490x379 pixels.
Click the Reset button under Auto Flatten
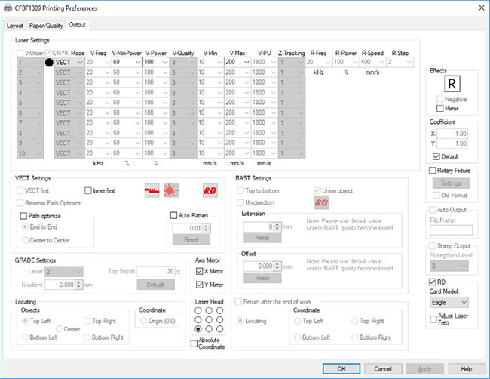191,240
